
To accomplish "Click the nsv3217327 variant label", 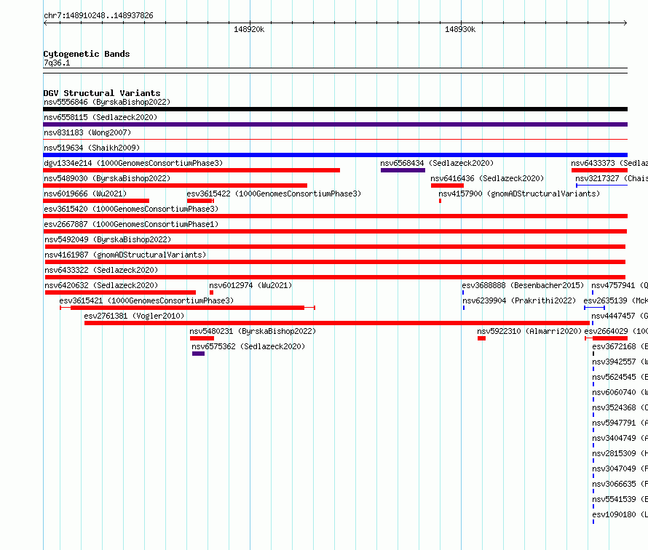I will pyautogui.click(x=612, y=178).
